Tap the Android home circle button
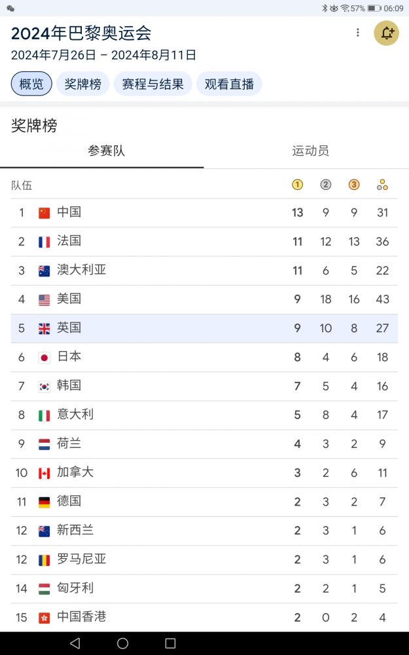409x655 pixels. pyautogui.click(x=122, y=643)
